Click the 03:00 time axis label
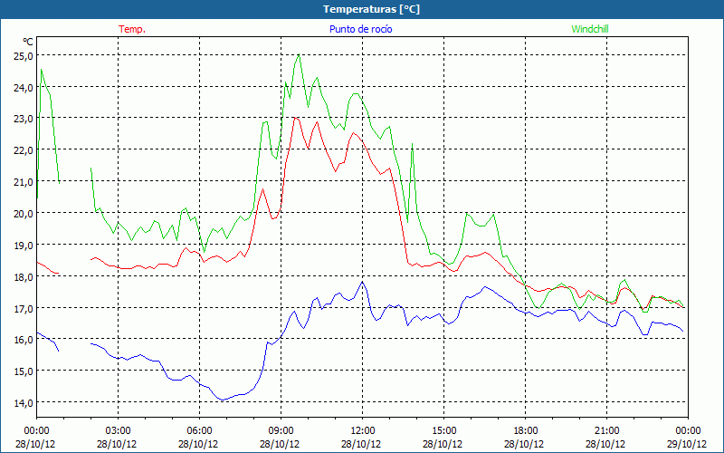This screenshot has height=453, width=724. click(118, 430)
